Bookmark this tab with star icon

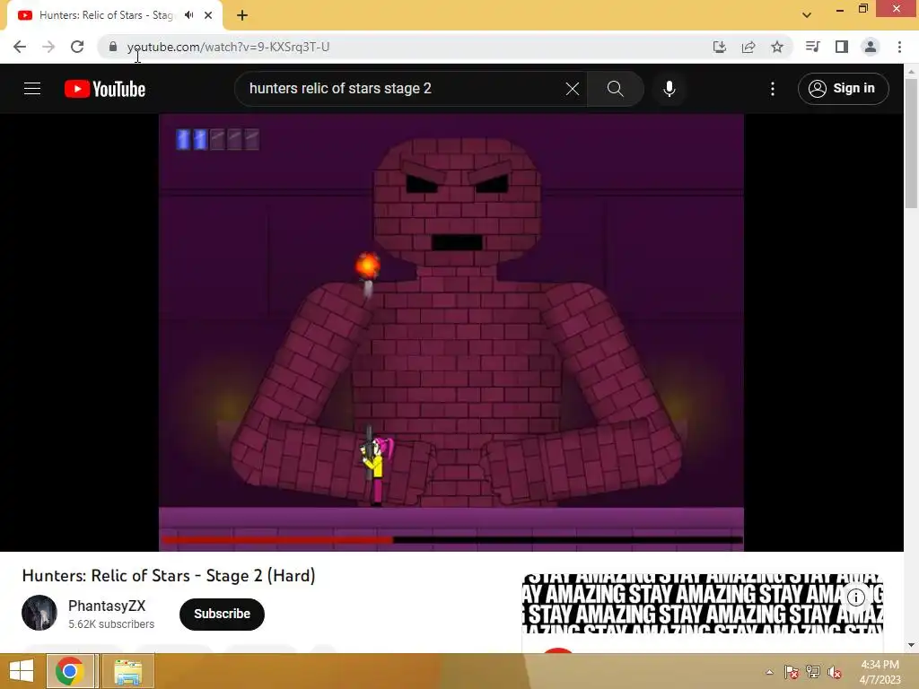pyautogui.click(x=777, y=47)
